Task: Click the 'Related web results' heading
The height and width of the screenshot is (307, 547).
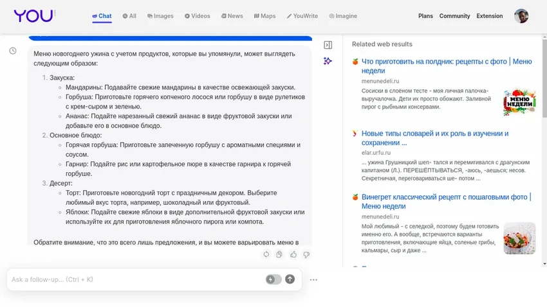Action: click(x=382, y=44)
